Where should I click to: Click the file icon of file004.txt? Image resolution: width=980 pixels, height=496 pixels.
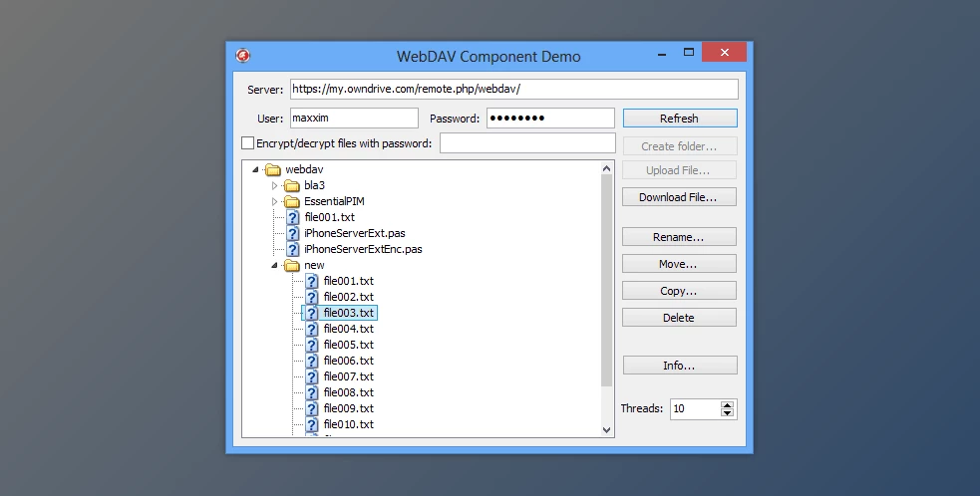(312, 329)
